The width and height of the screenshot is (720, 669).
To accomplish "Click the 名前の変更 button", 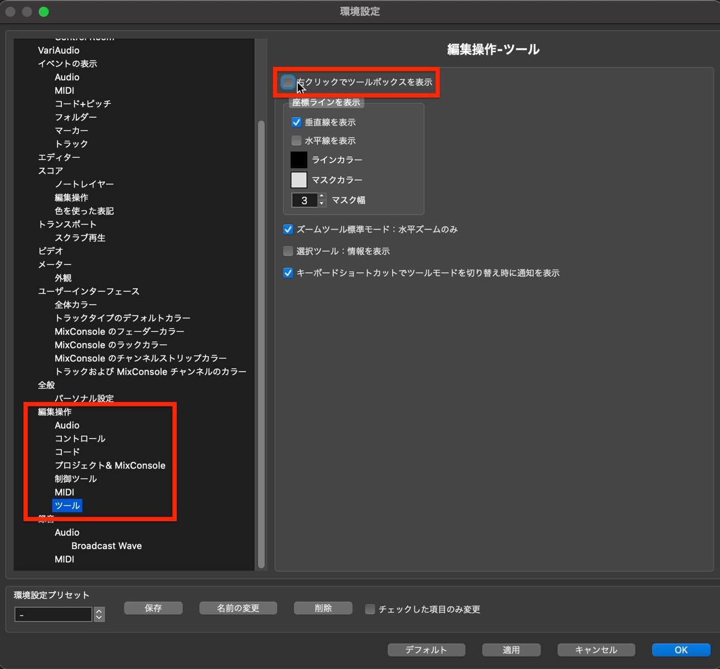I will (x=238, y=608).
